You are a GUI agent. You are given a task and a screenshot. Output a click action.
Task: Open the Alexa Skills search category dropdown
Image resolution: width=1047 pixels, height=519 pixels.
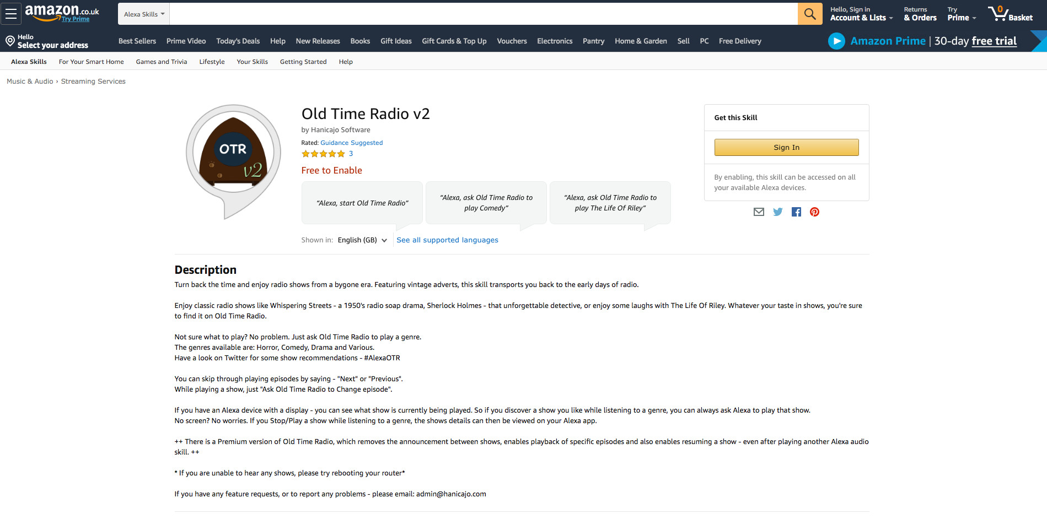[x=143, y=13]
